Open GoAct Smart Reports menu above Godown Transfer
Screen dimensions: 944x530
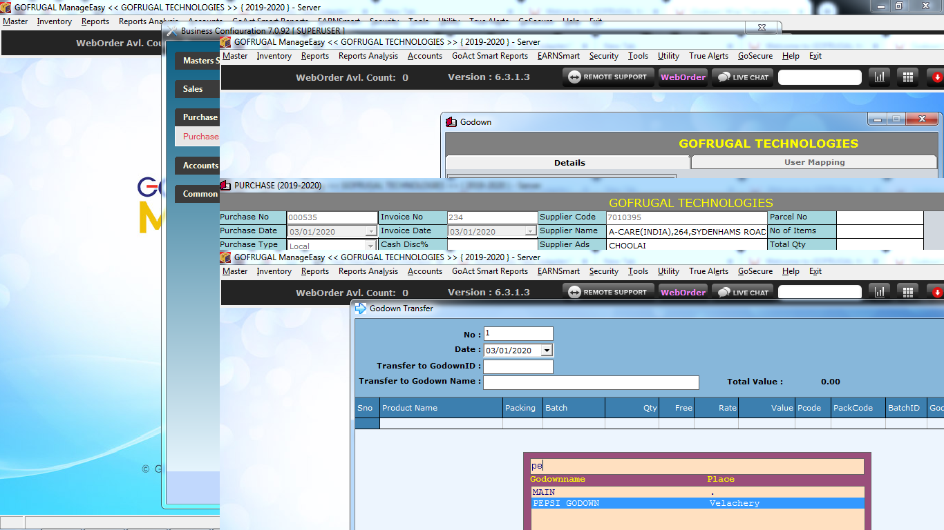[490, 271]
